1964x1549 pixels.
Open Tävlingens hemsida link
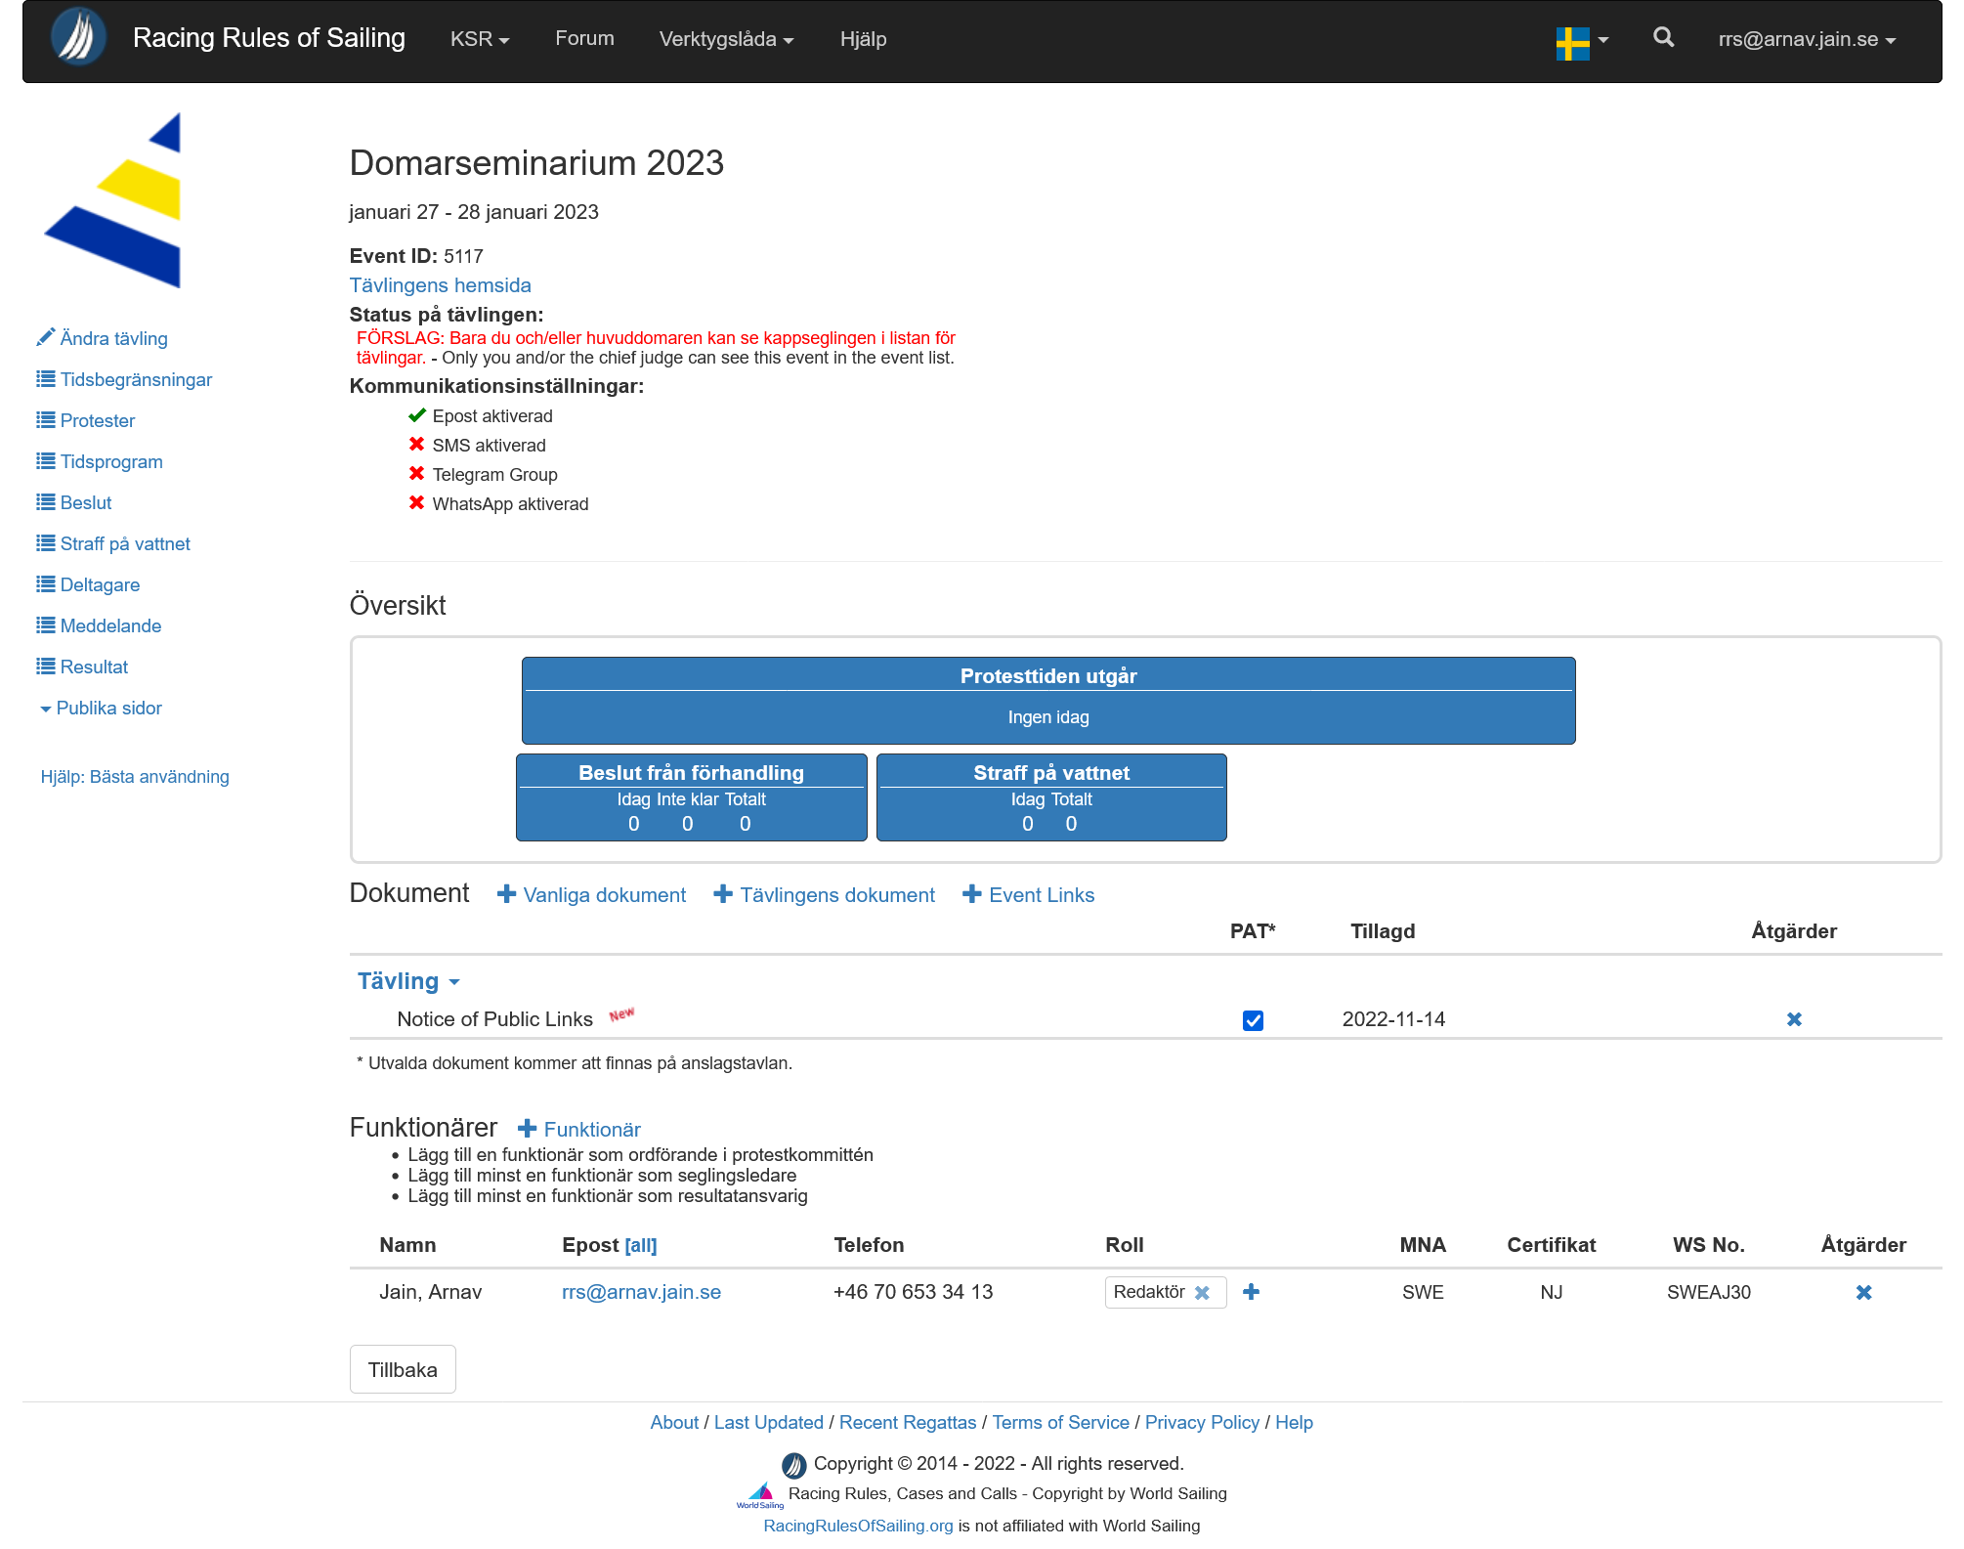coord(440,285)
